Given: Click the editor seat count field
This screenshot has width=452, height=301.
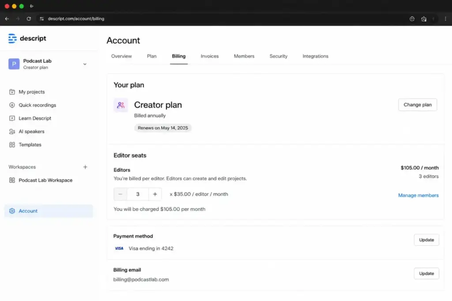Looking at the screenshot, I should pyautogui.click(x=138, y=194).
